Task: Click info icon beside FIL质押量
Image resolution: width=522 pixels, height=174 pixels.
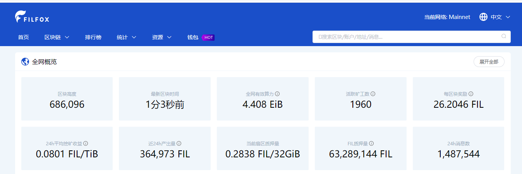Action: point(371,143)
